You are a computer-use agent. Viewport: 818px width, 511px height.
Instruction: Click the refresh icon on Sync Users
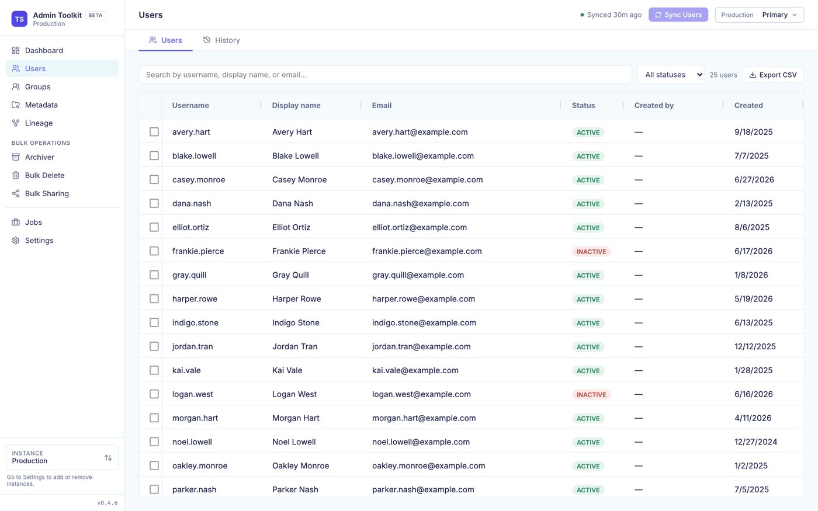click(658, 15)
